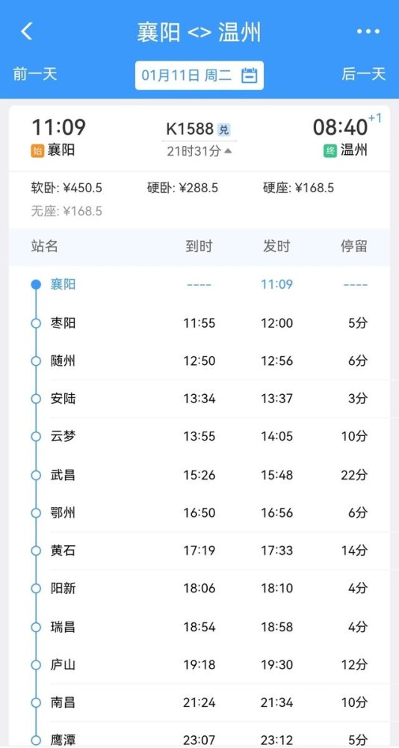The image size is (399, 748).
Task: Open the calendar date picker icon
Action: tap(249, 76)
